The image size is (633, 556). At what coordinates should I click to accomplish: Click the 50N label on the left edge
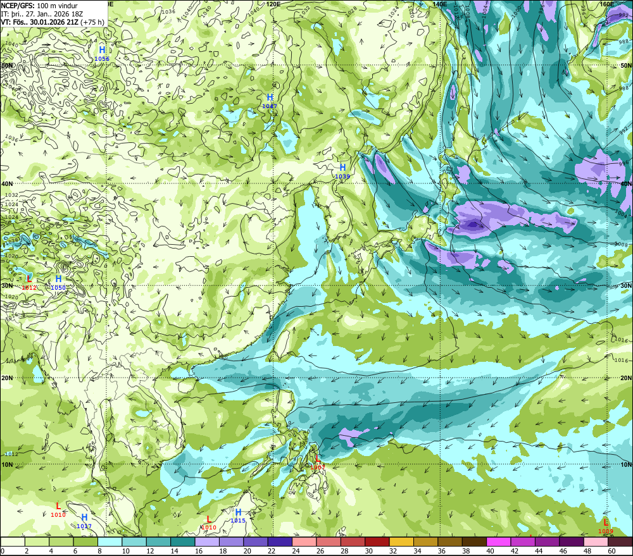(x=7, y=65)
